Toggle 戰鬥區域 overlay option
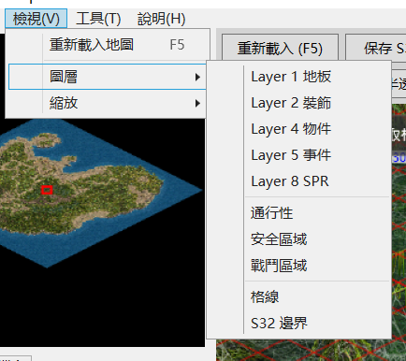The height and width of the screenshot is (361, 406). tap(298, 266)
